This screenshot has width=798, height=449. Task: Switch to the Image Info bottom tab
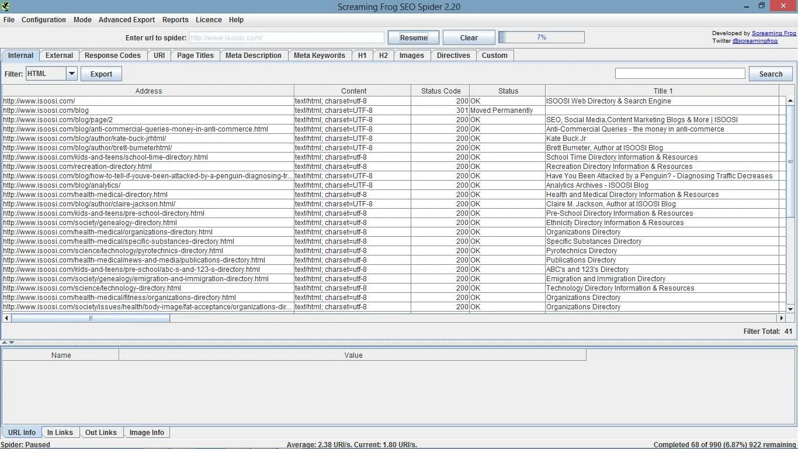[x=147, y=433]
